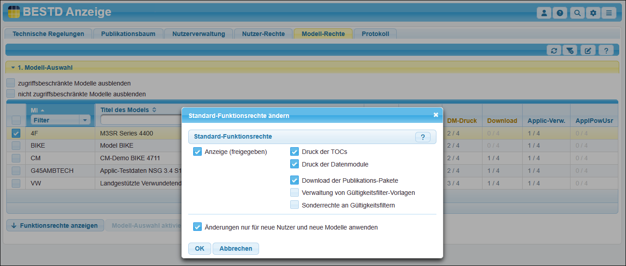Close the Standard-Funktionsrechte ändern dialog
This screenshot has height=266, width=626.
pos(436,115)
